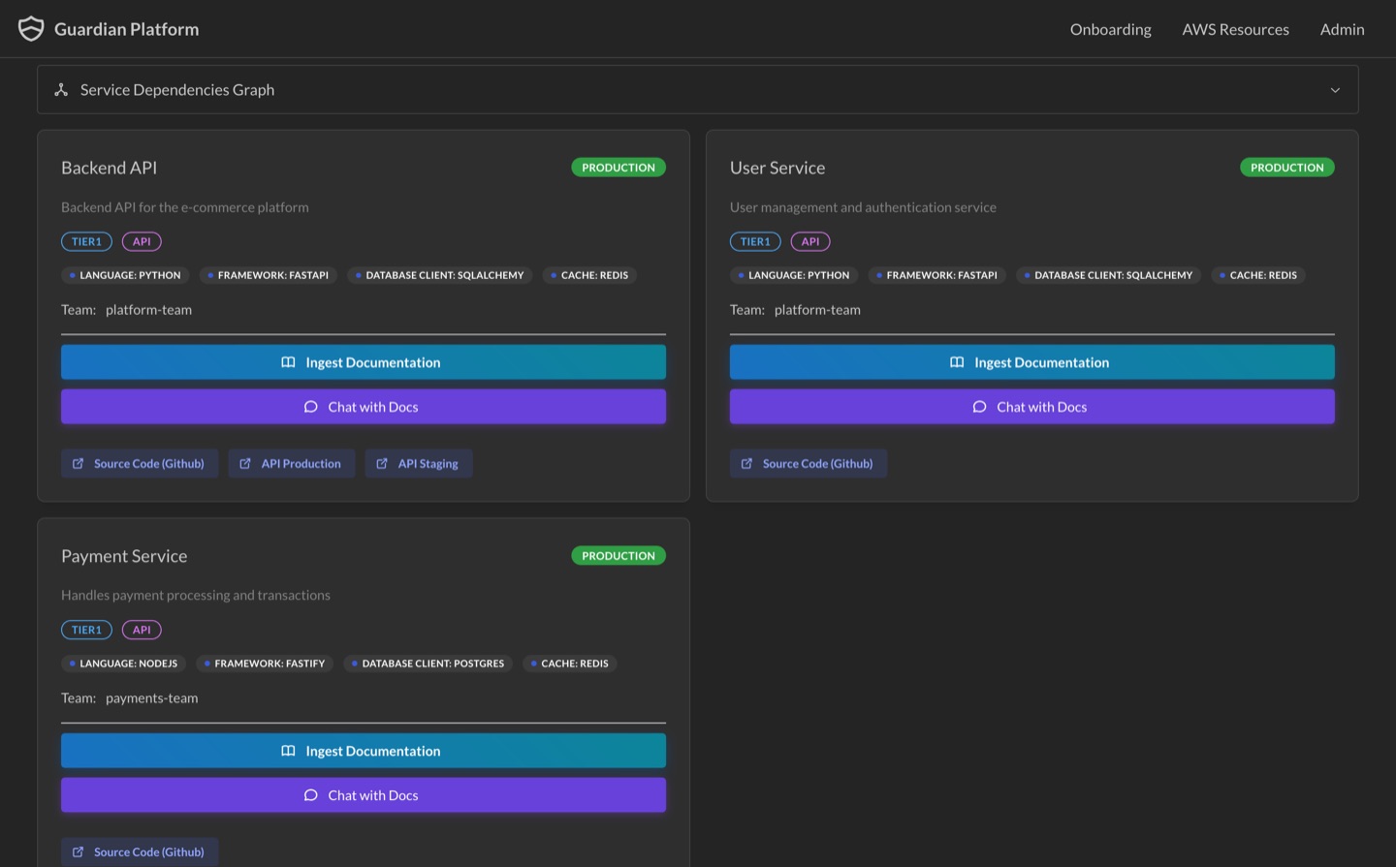Open Payment Service Source Code (Github) link
Viewport: 1396px width, 867px height.
point(140,852)
